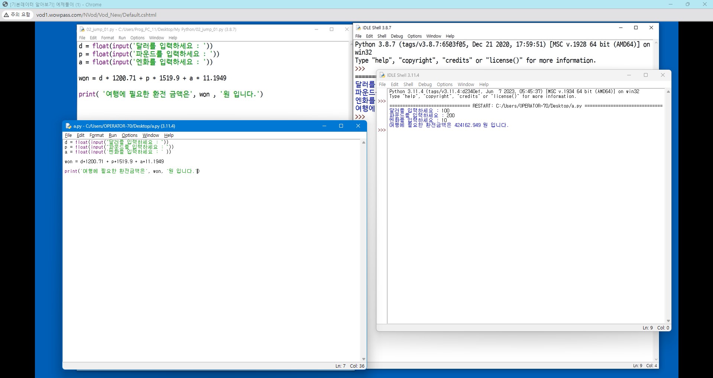This screenshot has height=378, width=713.
Task: Minimize the IDLE Shell 3.11.4 window
Action: point(629,75)
